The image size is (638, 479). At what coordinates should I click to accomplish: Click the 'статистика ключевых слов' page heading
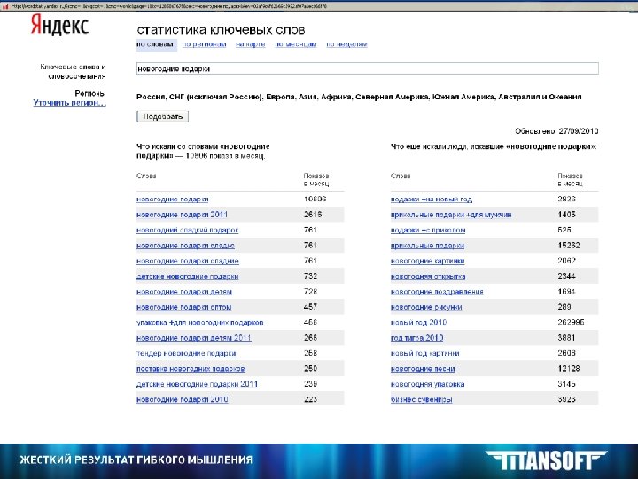pos(221,30)
